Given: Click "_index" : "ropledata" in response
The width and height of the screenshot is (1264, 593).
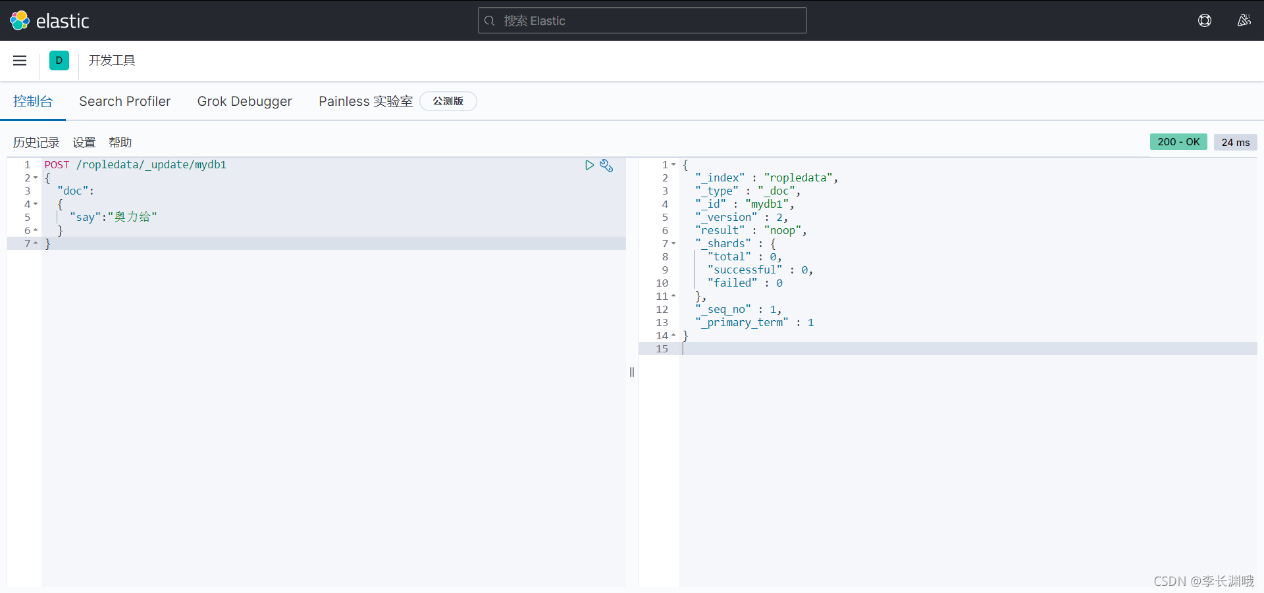Looking at the screenshot, I should click(x=767, y=178).
